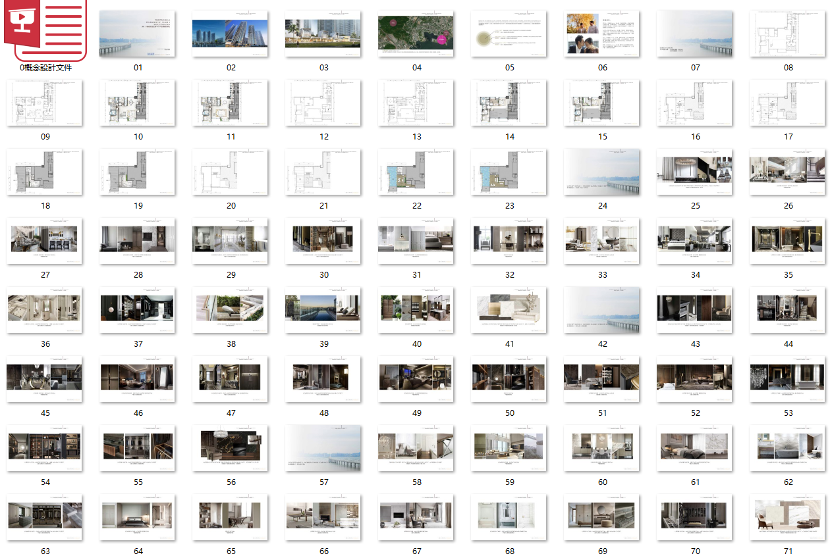The image size is (830, 558).
Task: Click thumbnail 01 with the pier cover image
Action: 138,34
